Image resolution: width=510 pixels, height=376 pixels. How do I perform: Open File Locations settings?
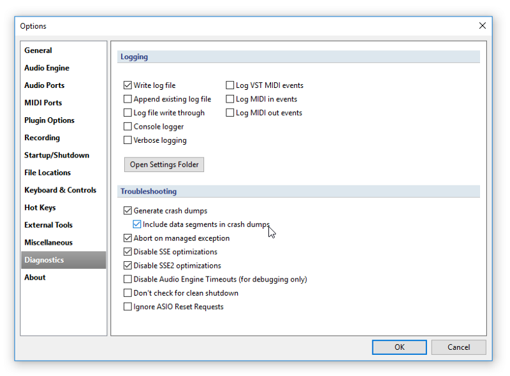(x=63, y=173)
